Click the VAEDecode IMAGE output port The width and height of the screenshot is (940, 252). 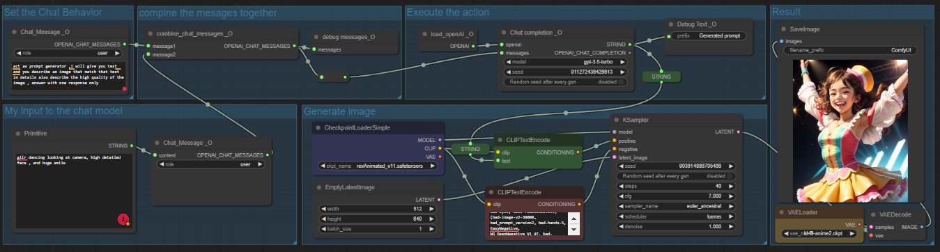pos(922,227)
